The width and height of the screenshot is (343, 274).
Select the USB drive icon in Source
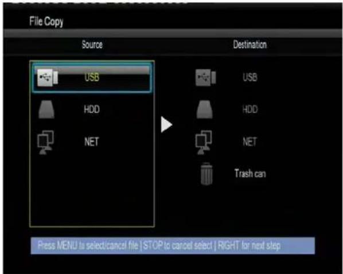click(x=48, y=77)
